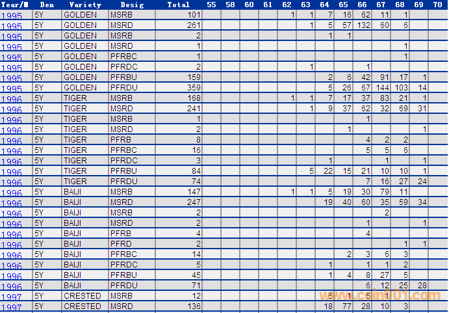Click the population count 132

pyautogui.click(x=363, y=25)
